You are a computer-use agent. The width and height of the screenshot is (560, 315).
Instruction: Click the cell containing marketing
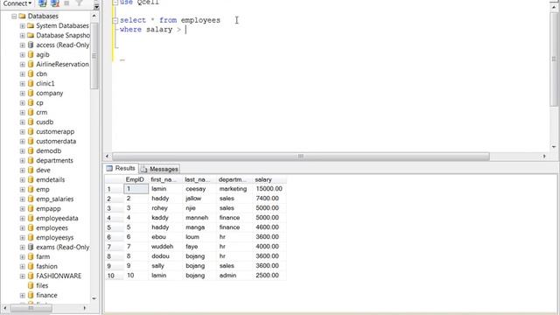pos(234,189)
